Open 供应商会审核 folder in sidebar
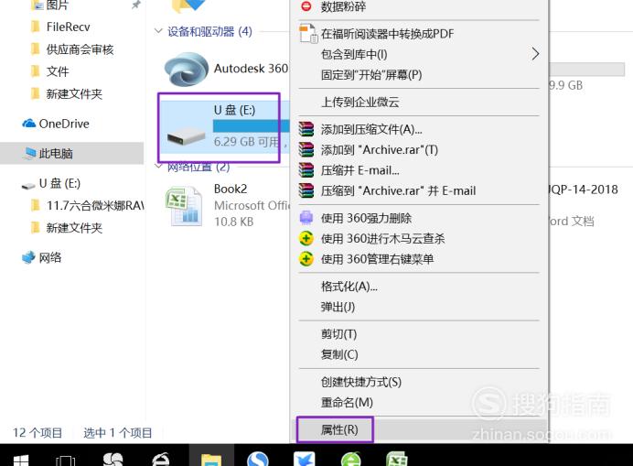This screenshot has height=466, width=633. tap(80, 49)
